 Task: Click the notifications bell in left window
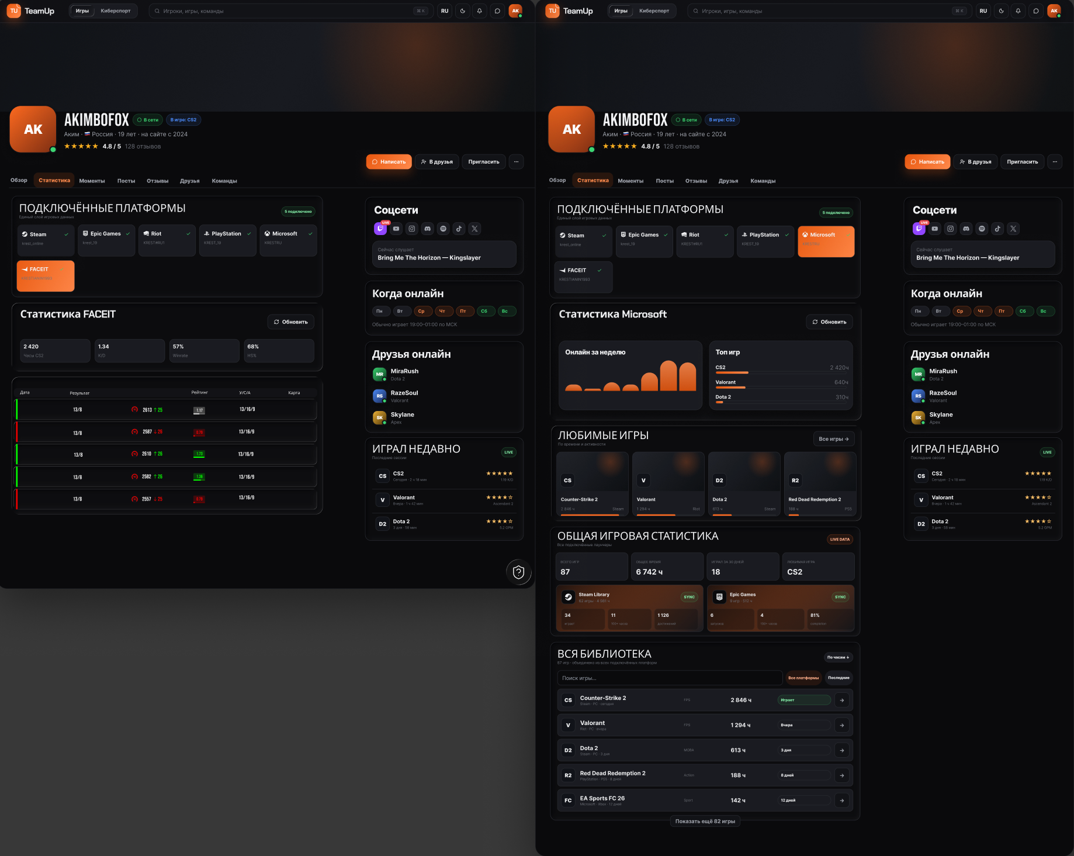pos(480,11)
